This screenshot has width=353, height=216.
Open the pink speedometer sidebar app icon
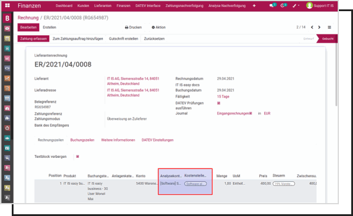tap(7, 108)
